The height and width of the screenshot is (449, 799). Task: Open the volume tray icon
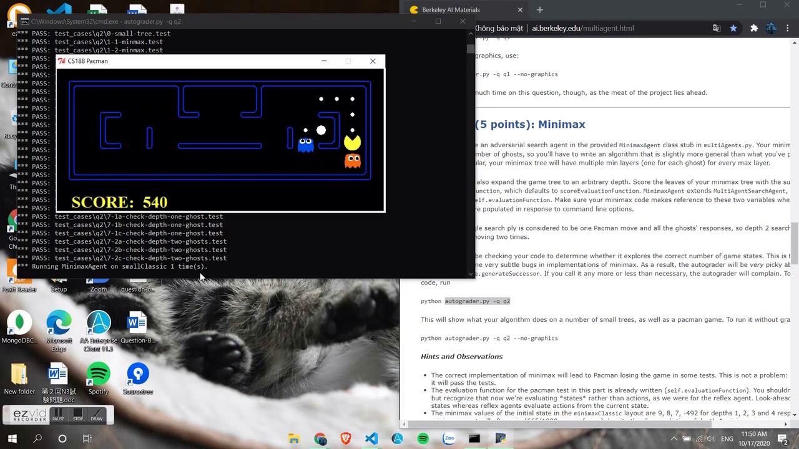tap(712, 439)
